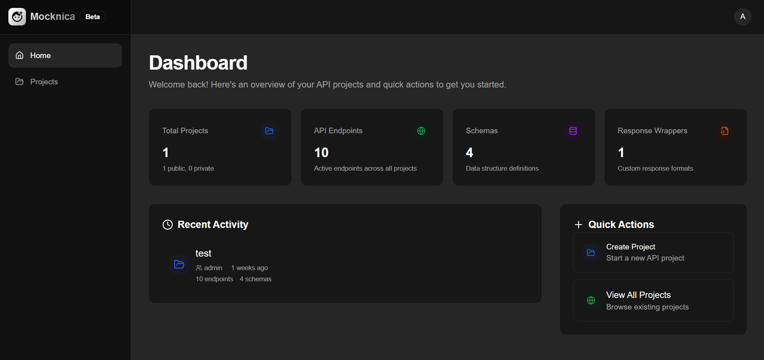
Task: Click the Response Wrappers icon
Action: point(725,131)
